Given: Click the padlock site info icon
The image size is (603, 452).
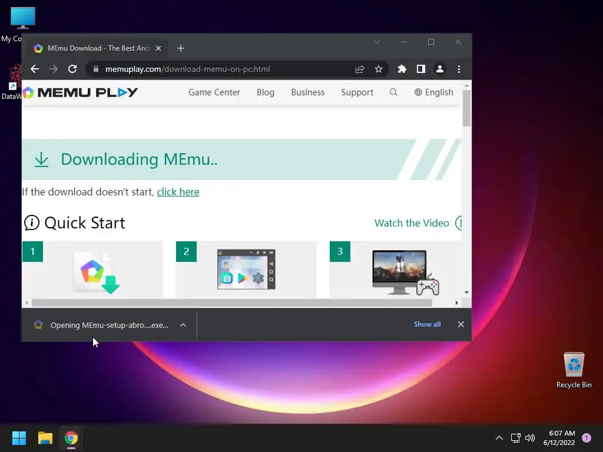Looking at the screenshot, I should (x=96, y=69).
